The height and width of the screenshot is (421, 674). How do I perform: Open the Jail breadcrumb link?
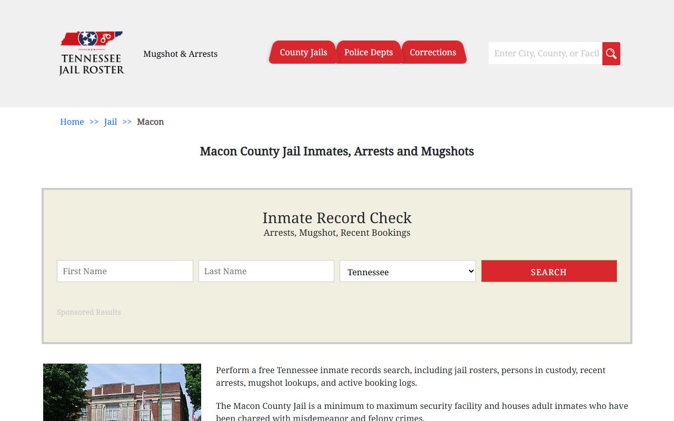[111, 122]
